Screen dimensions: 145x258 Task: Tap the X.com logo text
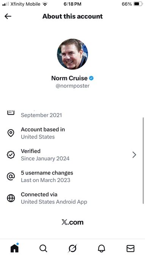pos(72,222)
